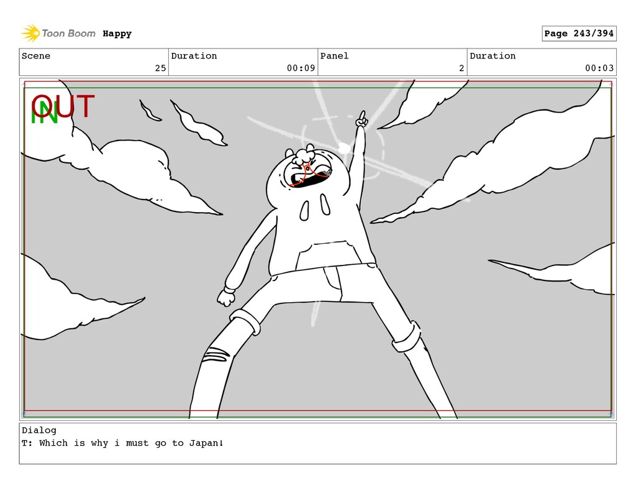Click the red "OUT" camera marker

63,106
